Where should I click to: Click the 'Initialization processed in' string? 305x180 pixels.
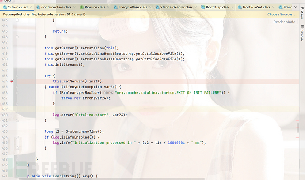[104, 142]
